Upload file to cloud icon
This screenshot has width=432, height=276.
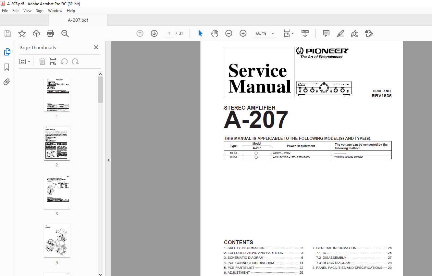pos(36,33)
